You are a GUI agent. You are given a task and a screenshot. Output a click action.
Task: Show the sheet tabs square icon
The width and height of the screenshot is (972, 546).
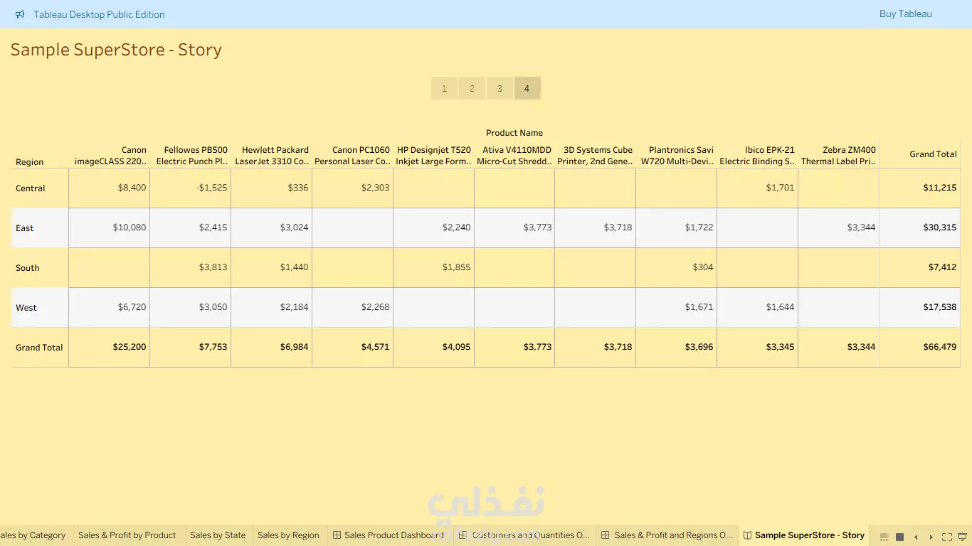click(x=899, y=537)
